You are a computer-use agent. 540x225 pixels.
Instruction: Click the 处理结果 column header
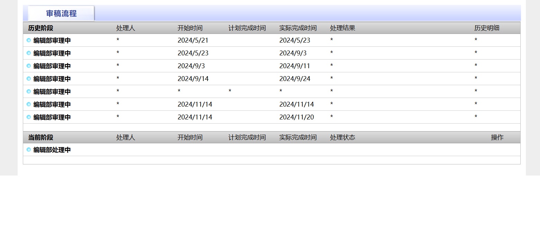pyautogui.click(x=342, y=28)
